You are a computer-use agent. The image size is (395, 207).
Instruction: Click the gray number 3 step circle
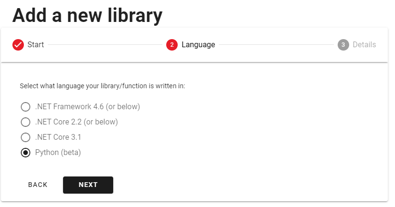[x=343, y=45]
